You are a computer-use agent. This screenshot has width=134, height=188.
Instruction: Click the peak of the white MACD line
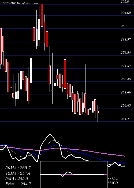point(50,134)
